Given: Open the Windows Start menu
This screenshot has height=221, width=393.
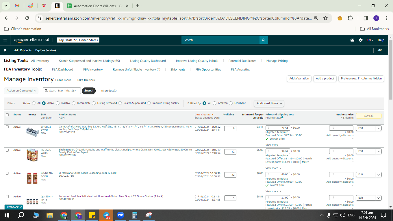Looking at the screenshot, I should point(7,215).
